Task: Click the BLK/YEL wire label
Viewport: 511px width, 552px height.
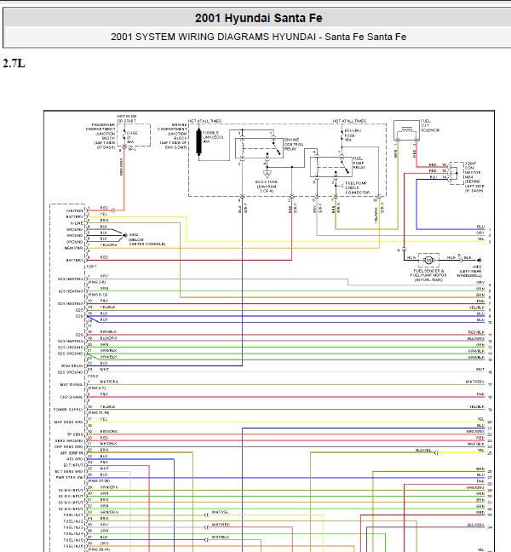Action: 423,451
